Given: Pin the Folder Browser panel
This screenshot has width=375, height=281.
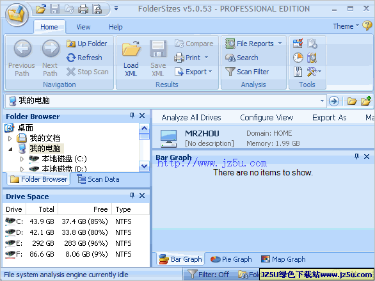Looking at the screenshot, I should point(132,116).
